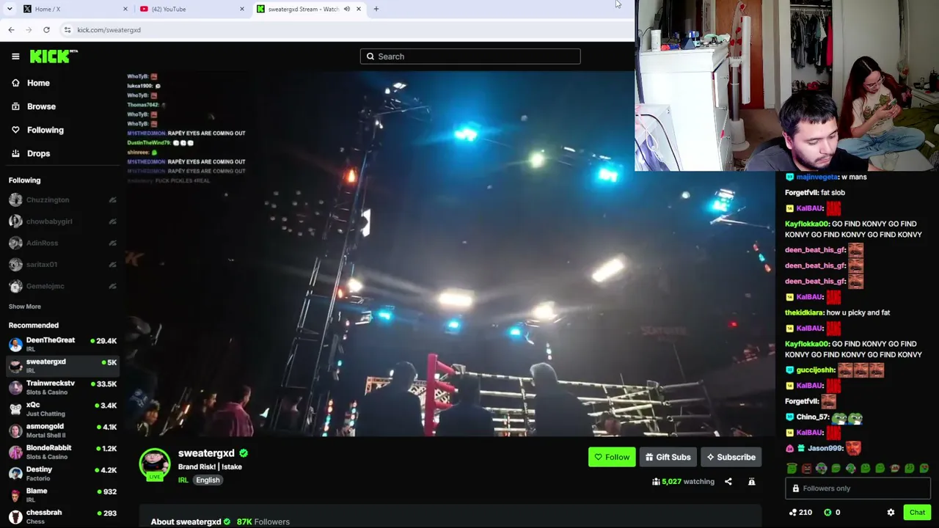Image resolution: width=939 pixels, height=528 pixels.
Task: Reload the page with the refresh icon
Action: (x=46, y=30)
